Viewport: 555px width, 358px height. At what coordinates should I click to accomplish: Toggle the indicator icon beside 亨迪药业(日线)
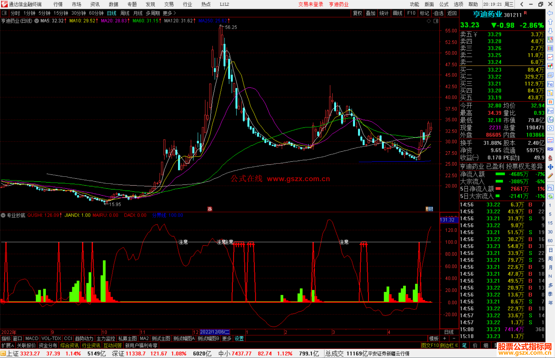(36, 21)
